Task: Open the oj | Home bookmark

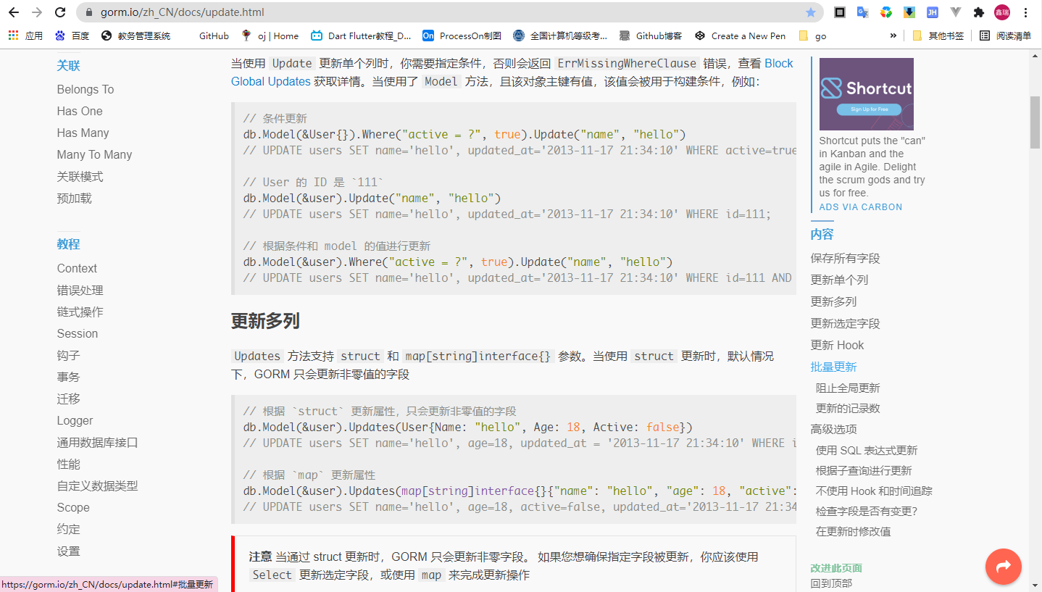Action: [270, 36]
